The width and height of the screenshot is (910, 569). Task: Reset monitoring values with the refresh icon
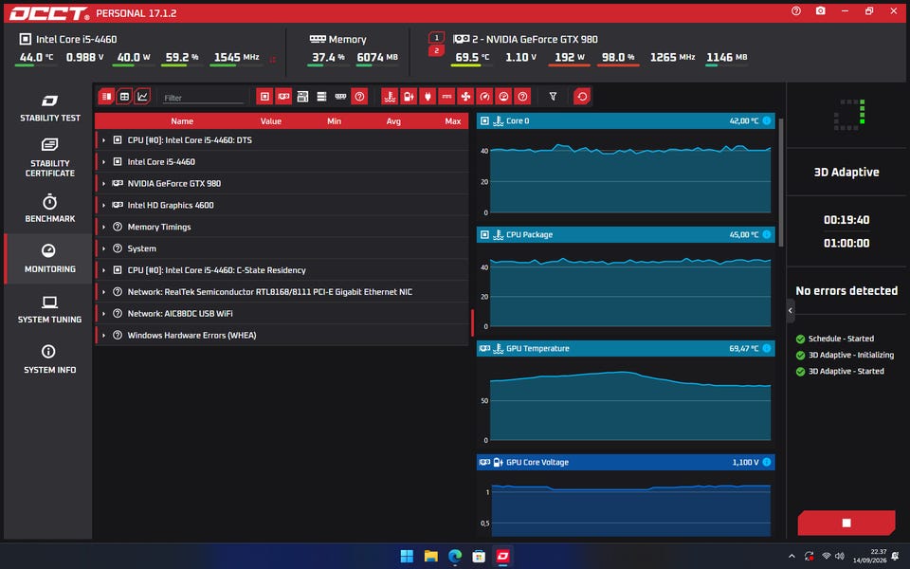[x=582, y=97]
